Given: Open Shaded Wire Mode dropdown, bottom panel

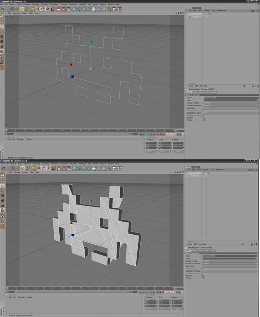Looking at the screenshot, I should pos(230,271).
